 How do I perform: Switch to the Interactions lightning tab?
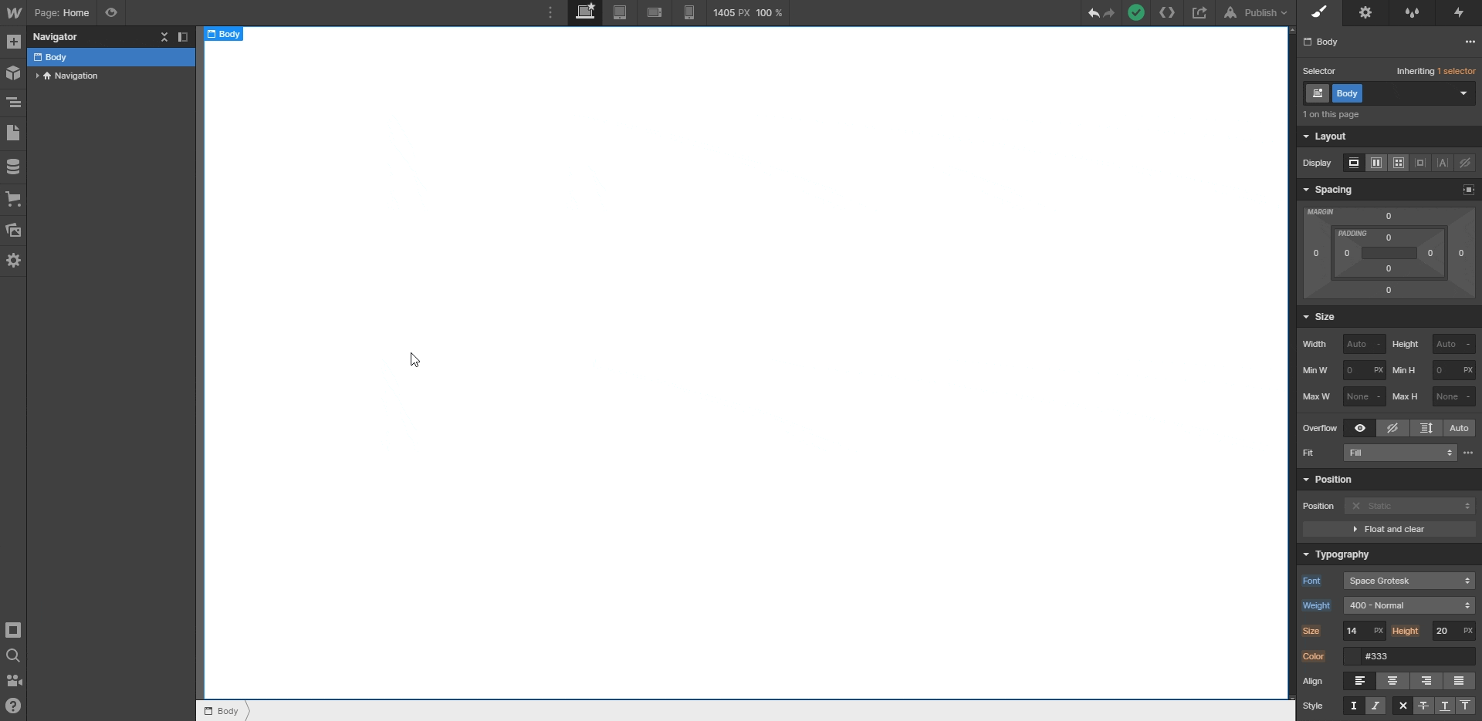pos(1458,12)
